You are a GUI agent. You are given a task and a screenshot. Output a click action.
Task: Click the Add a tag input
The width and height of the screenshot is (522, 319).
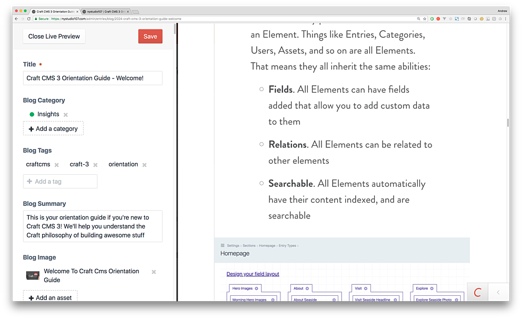pyautogui.click(x=61, y=182)
